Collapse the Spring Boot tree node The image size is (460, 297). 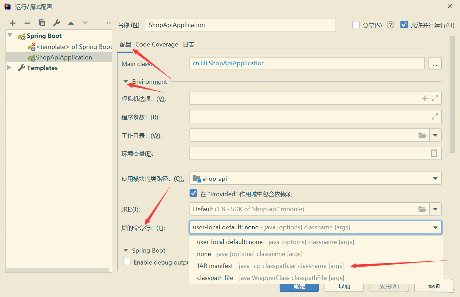pos(10,36)
